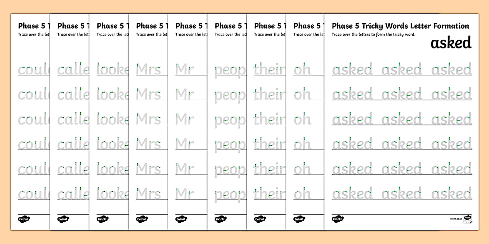Click the twinkl logo on the 'people' worksheet
489x244 pixels.
click(221, 219)
